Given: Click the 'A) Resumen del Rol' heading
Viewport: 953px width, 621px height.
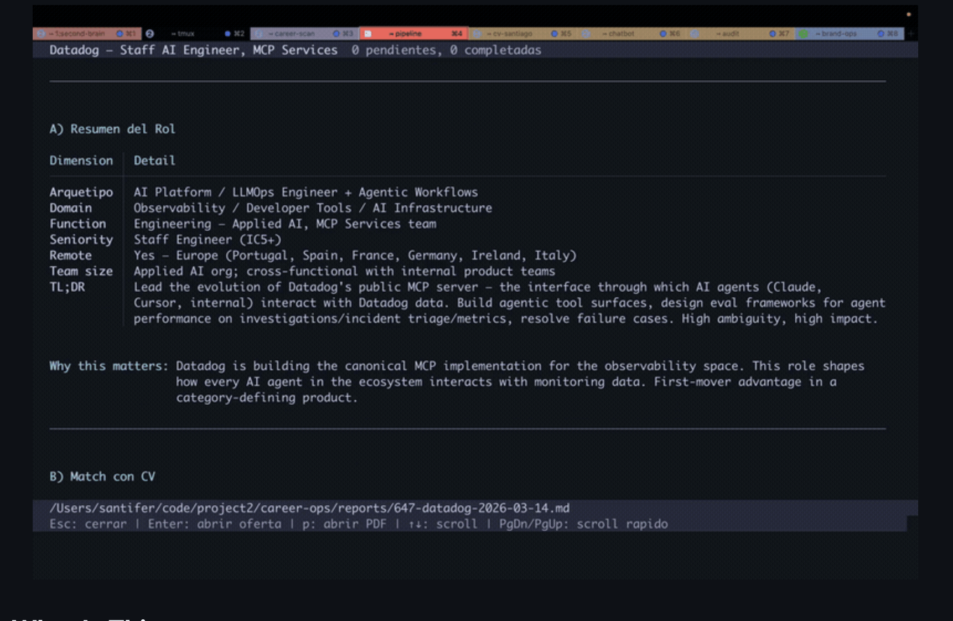Looking at the screenshot, I should pos(112,129).
